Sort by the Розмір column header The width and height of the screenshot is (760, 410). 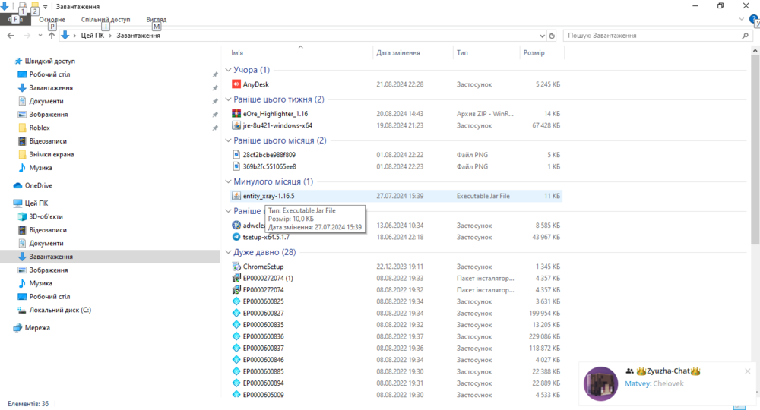[534, 52]
